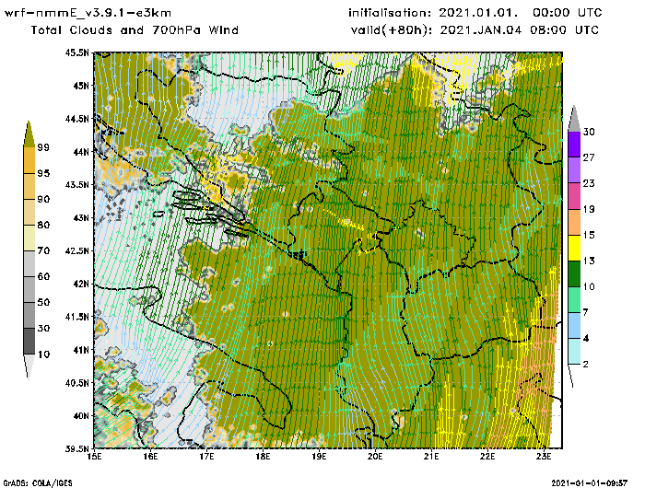Click the dark green 10–13 wind swatch
645x488 pixels.
point(574,273)
